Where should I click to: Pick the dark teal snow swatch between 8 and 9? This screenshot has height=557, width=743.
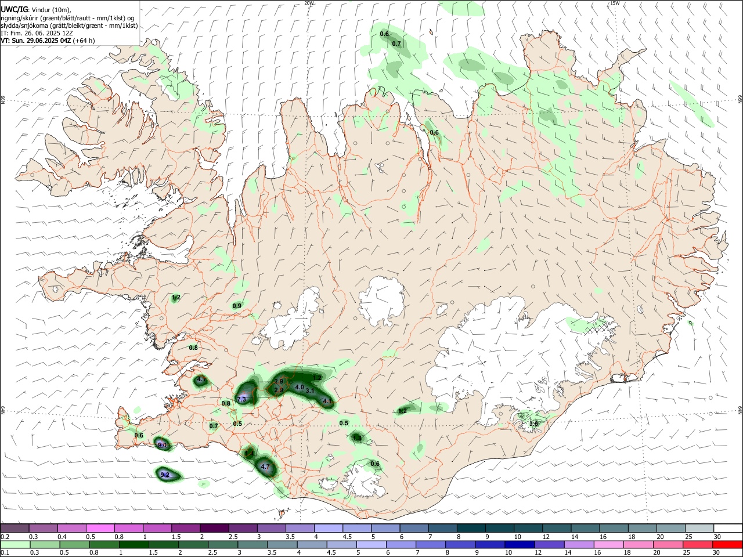pos(471,528)
